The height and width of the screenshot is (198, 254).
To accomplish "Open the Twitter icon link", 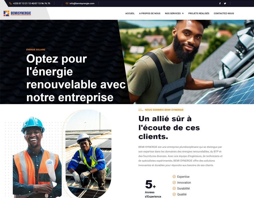I will [225, 3].
